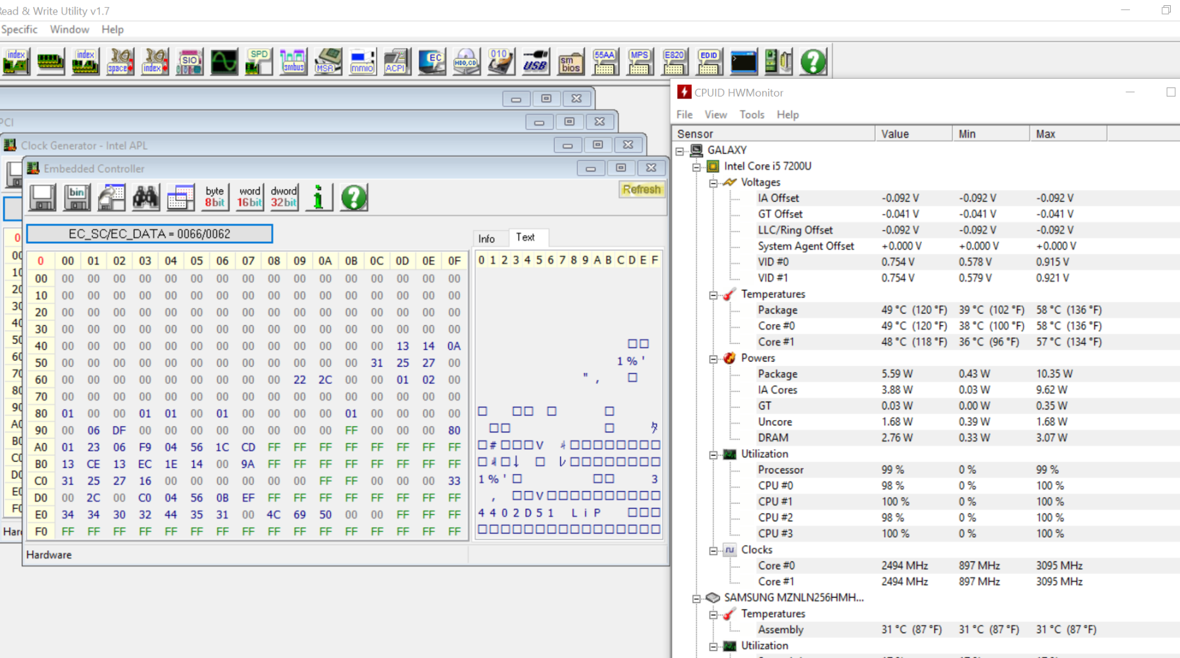Open HWMonitor's View menu
The width and height of the screenshot is (1180, 658).
point(715,114)
